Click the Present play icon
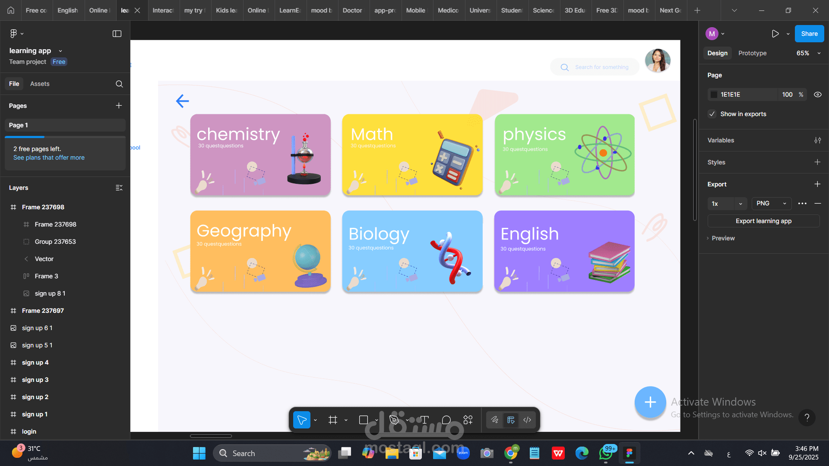Image resolution: width=829 pixels, height=466 pixels. (775, 34)
